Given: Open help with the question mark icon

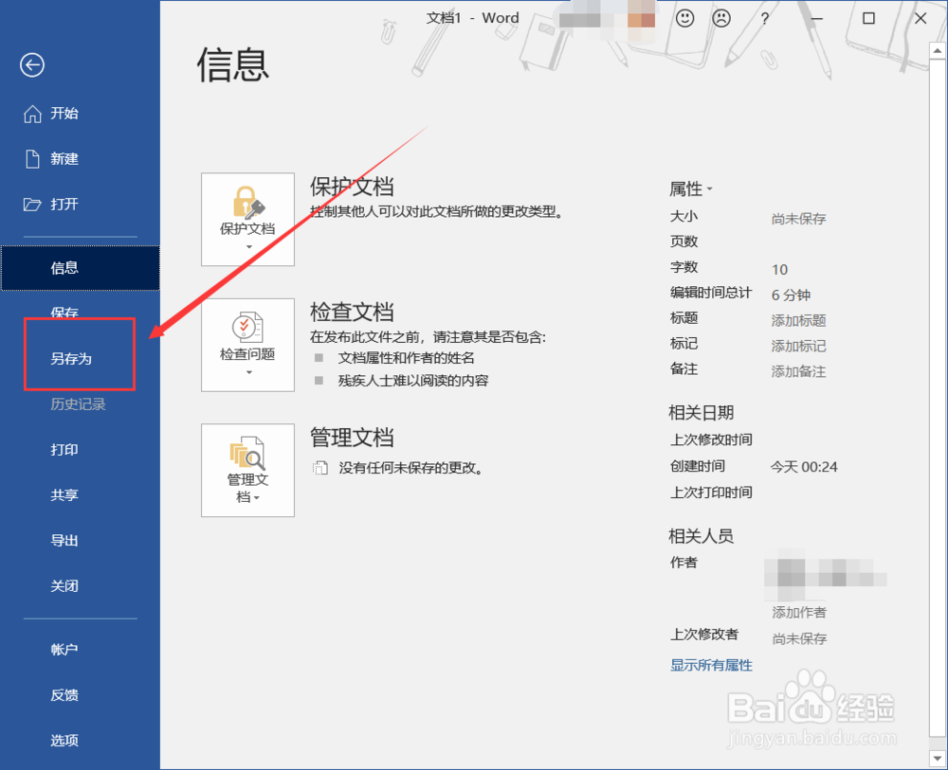Looking at the screenshot, I should click(765, 19).
